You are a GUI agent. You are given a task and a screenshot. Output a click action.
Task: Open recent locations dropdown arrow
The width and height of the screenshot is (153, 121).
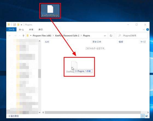(x=20, y=36)
